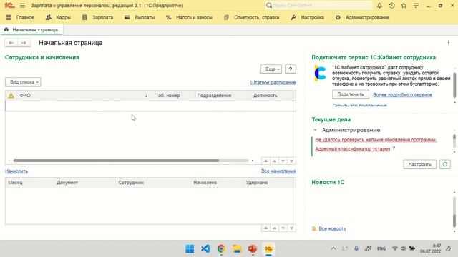Open the failed update check link
This screenshot has width=458, height=257.
pos(376,140)
